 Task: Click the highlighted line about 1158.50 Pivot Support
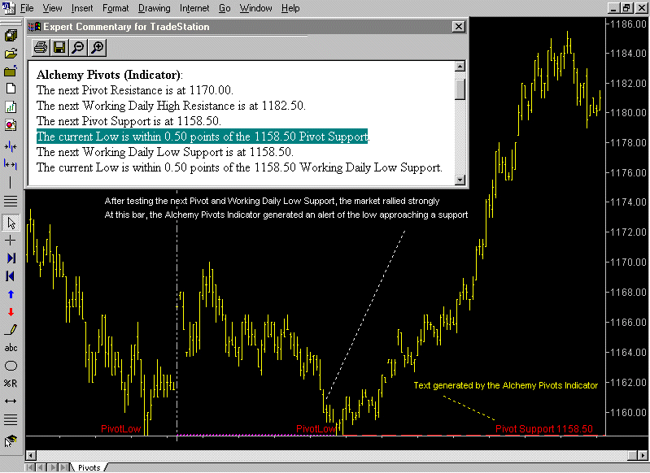(x=203, y=137)
